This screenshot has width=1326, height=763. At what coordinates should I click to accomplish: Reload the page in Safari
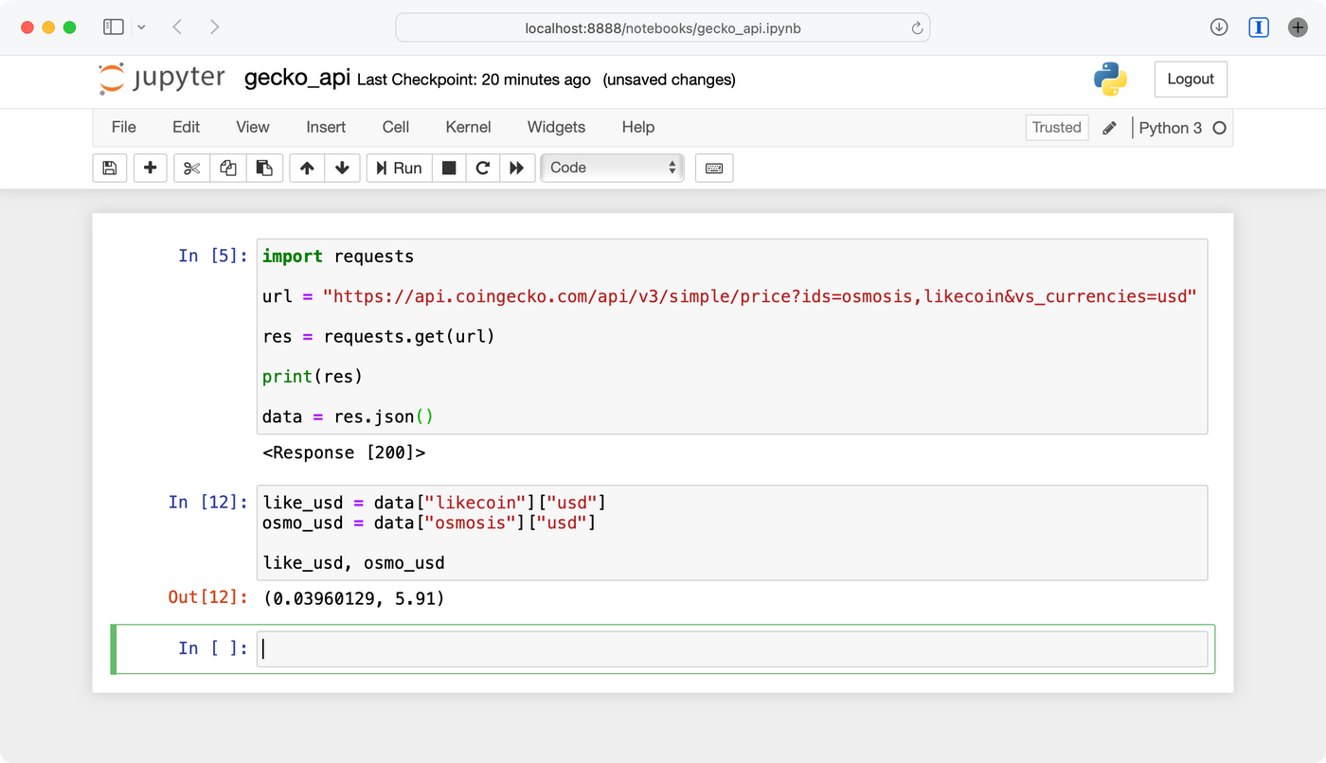pyautogui.click(x=917, y=27)
